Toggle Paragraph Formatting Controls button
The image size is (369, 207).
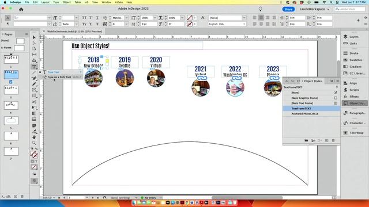(7, 24)
